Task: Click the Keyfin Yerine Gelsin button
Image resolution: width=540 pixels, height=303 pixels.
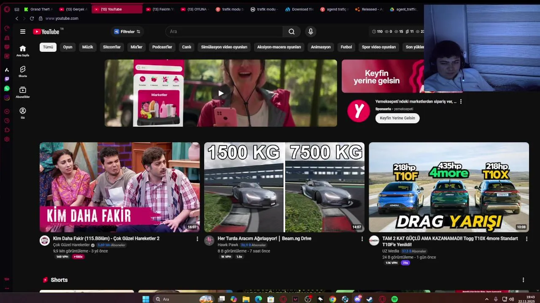Action: click(397, 118)
